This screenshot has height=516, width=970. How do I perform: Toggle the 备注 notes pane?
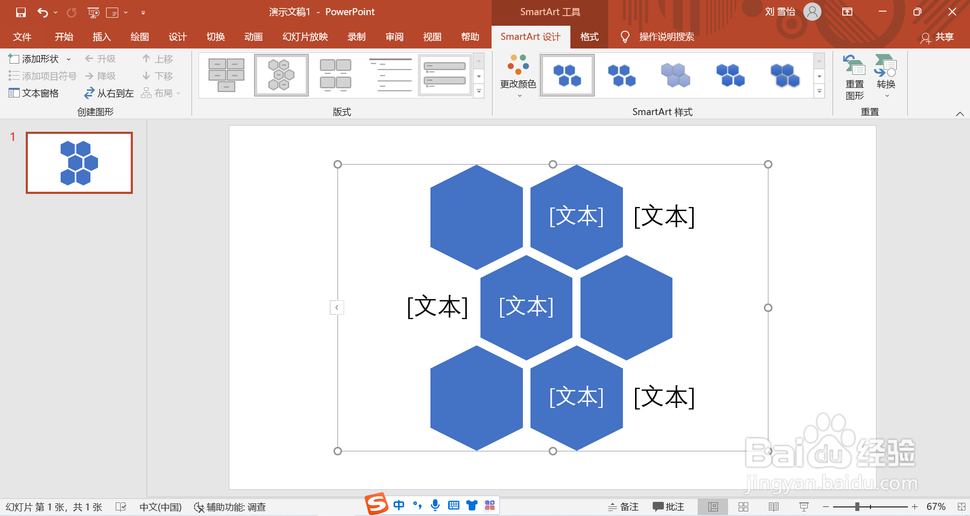point(623,507)
